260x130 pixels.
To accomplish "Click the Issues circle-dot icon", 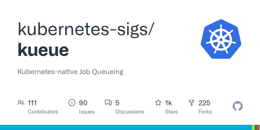I will tap(72, 103).
